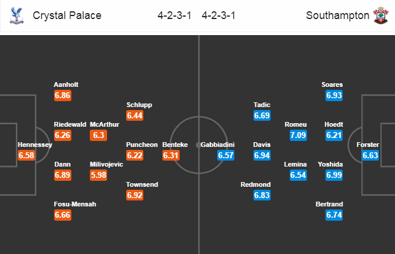Click Crystal Palace's 4-2-3-1 formation text
The width and height of the screenshot is (395, 254).
[x=174, y=15]
